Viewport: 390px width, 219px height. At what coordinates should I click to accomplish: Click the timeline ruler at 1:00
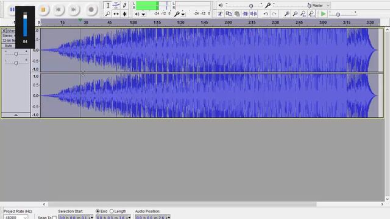pyautogui.click(x=133, y=23)
